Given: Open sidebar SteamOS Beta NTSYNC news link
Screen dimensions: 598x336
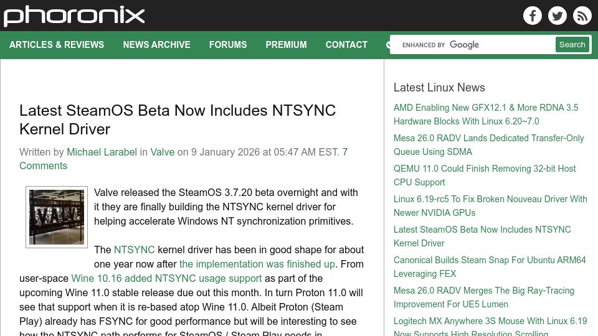Looking at the screenshot, I should 482,236.
